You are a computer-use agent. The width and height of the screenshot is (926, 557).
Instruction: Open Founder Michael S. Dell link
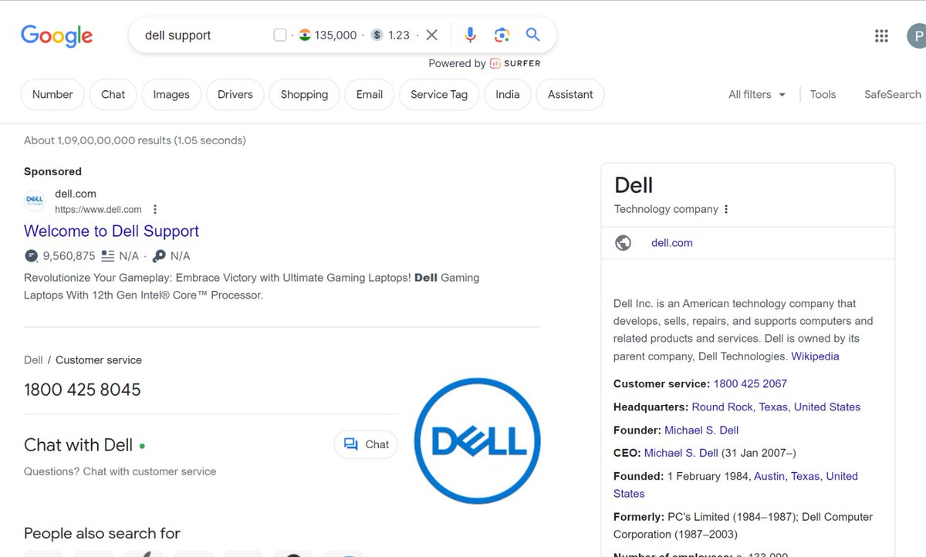coord(701,430)
